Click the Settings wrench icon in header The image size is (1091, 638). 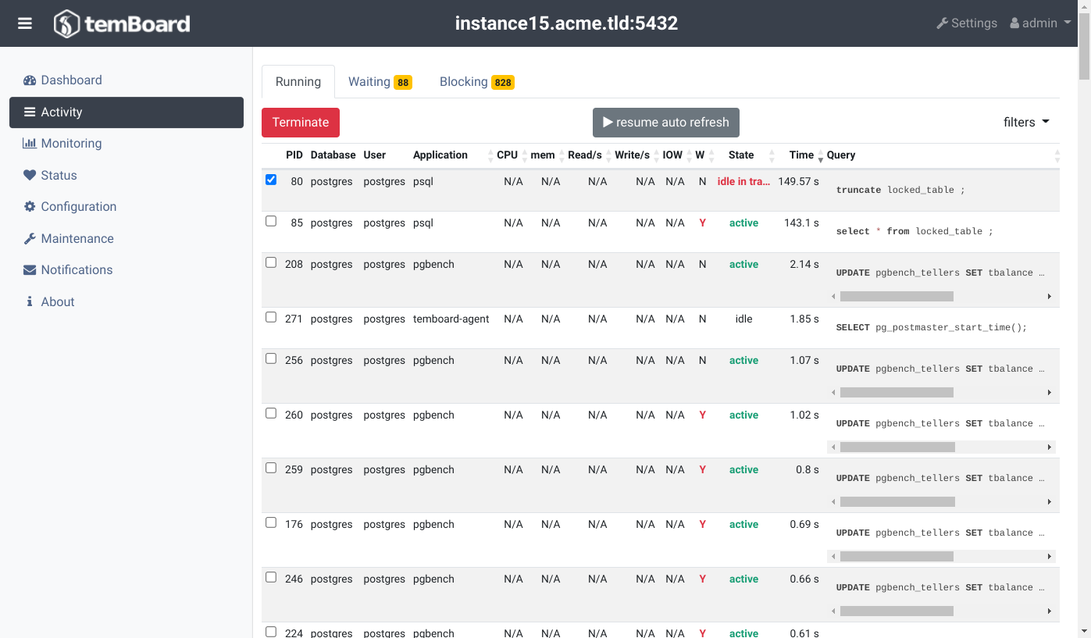click(x=942, y=23)
